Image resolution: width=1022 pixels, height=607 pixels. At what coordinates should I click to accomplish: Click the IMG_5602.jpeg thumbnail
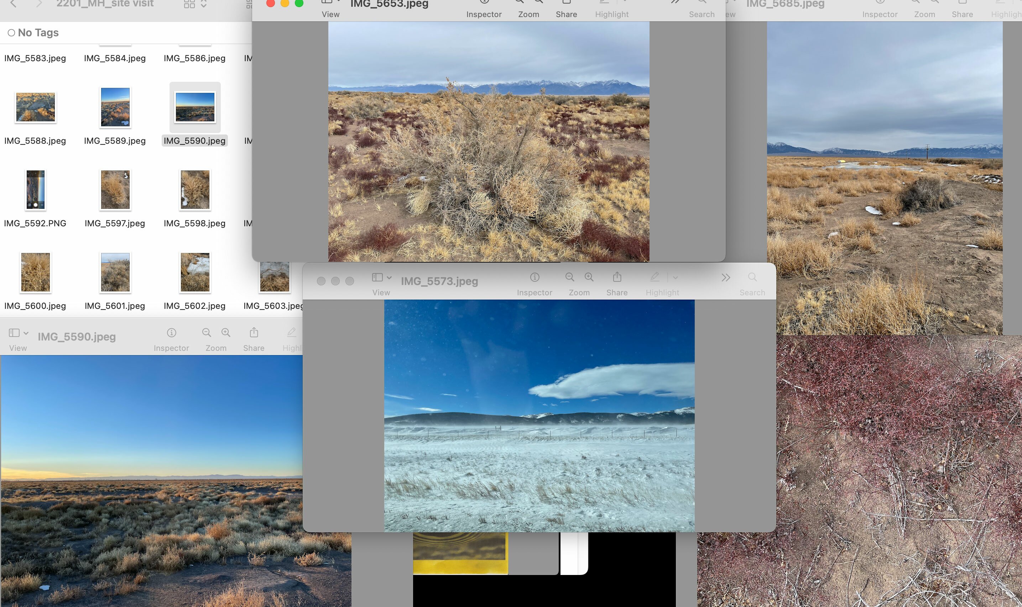coord(195,273)
